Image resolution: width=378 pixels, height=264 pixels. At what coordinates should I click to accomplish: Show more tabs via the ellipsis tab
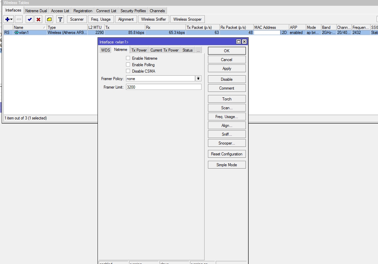[198, 50]
